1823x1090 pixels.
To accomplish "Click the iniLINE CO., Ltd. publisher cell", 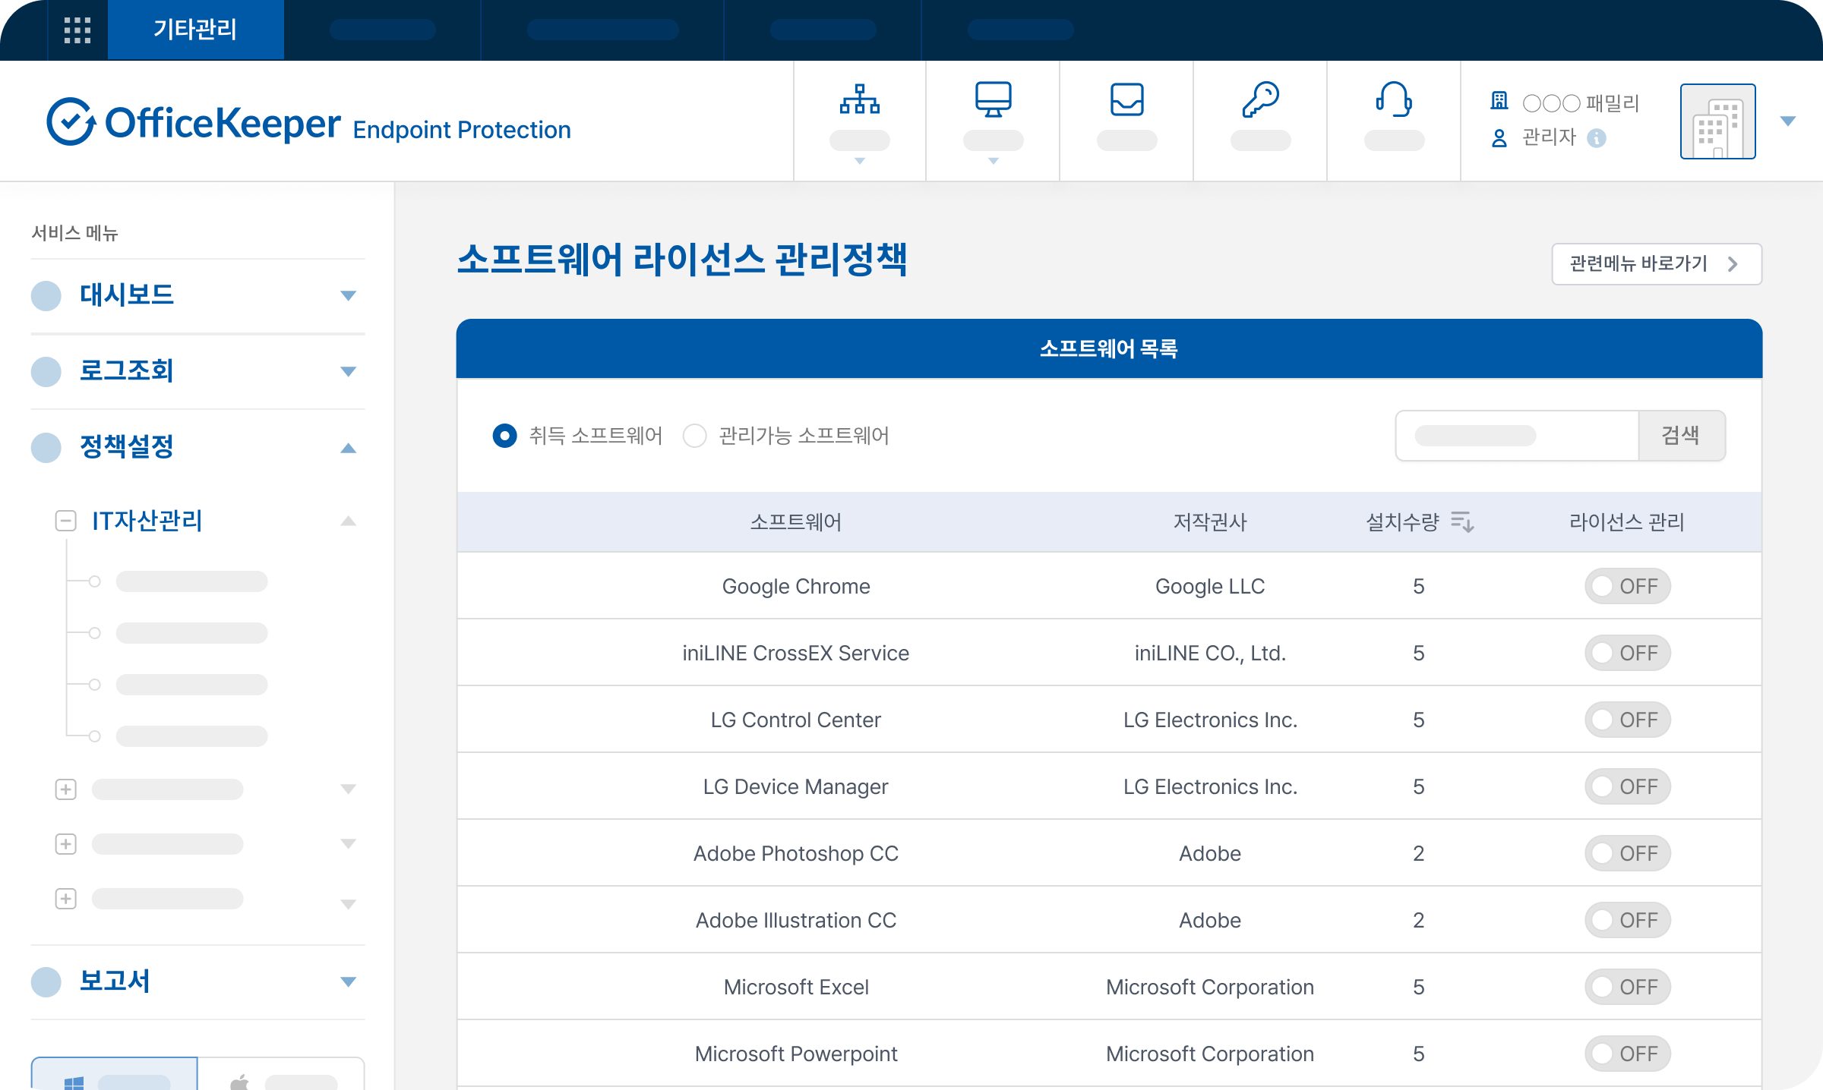I will [x=1210, y=653].
